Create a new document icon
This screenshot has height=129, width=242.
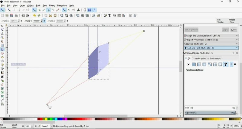2,15
